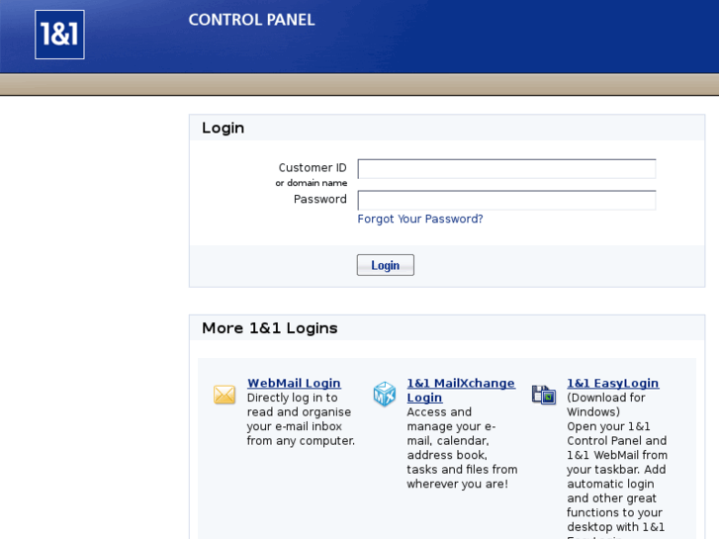Click the 'Password' label

[320, 199]
